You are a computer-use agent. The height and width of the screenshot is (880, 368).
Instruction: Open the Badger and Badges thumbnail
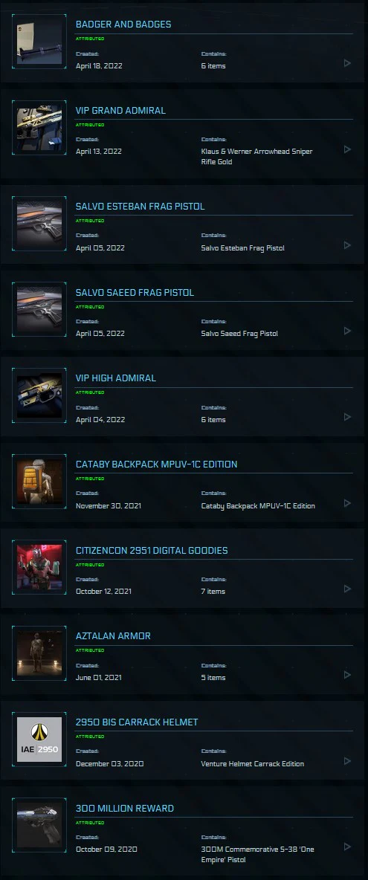coord(39,42)
